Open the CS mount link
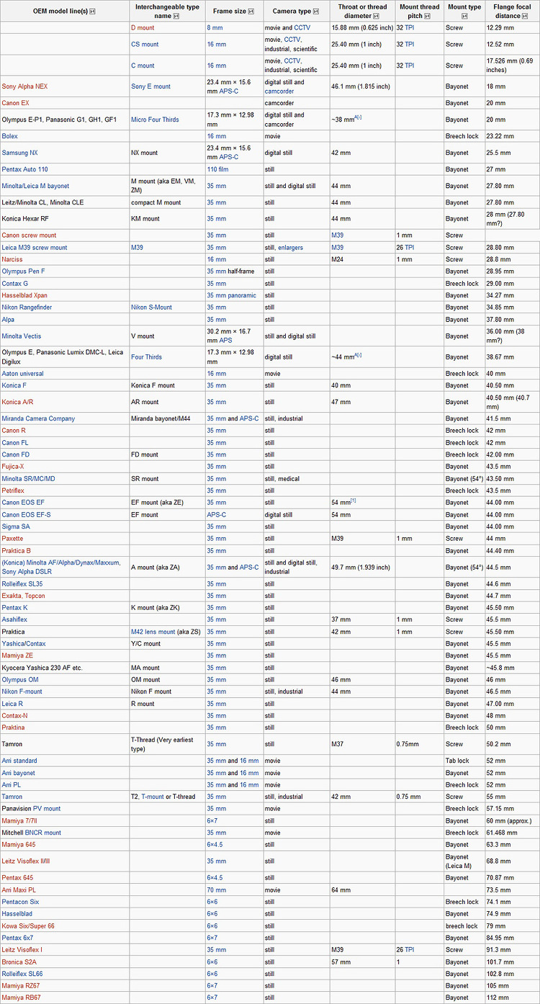This screenshot has width=540, height=1004. tap(145, 44)
